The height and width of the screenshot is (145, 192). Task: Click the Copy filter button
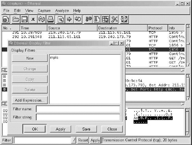[30, 79]
